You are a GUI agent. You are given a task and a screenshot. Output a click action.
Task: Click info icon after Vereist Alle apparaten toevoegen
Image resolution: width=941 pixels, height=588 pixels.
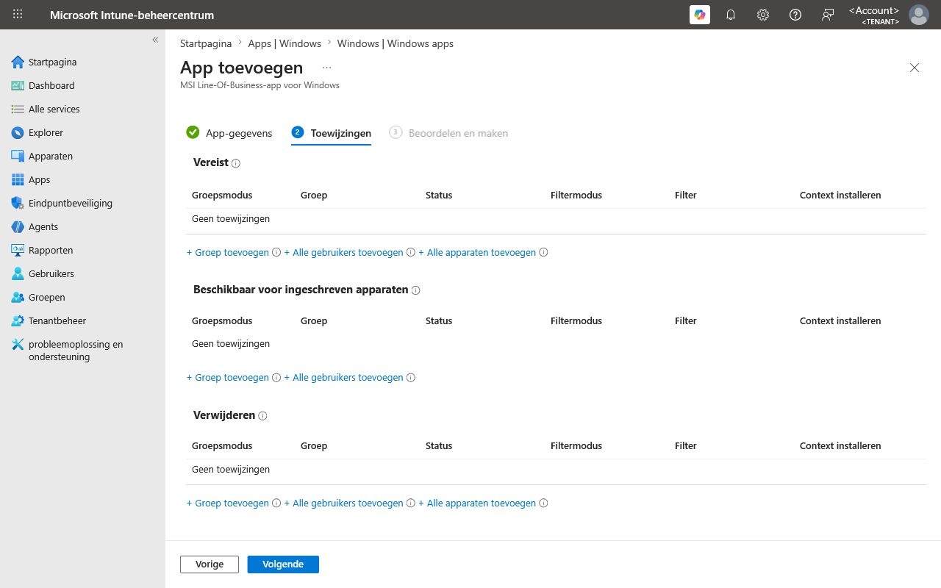pos(543,253)
